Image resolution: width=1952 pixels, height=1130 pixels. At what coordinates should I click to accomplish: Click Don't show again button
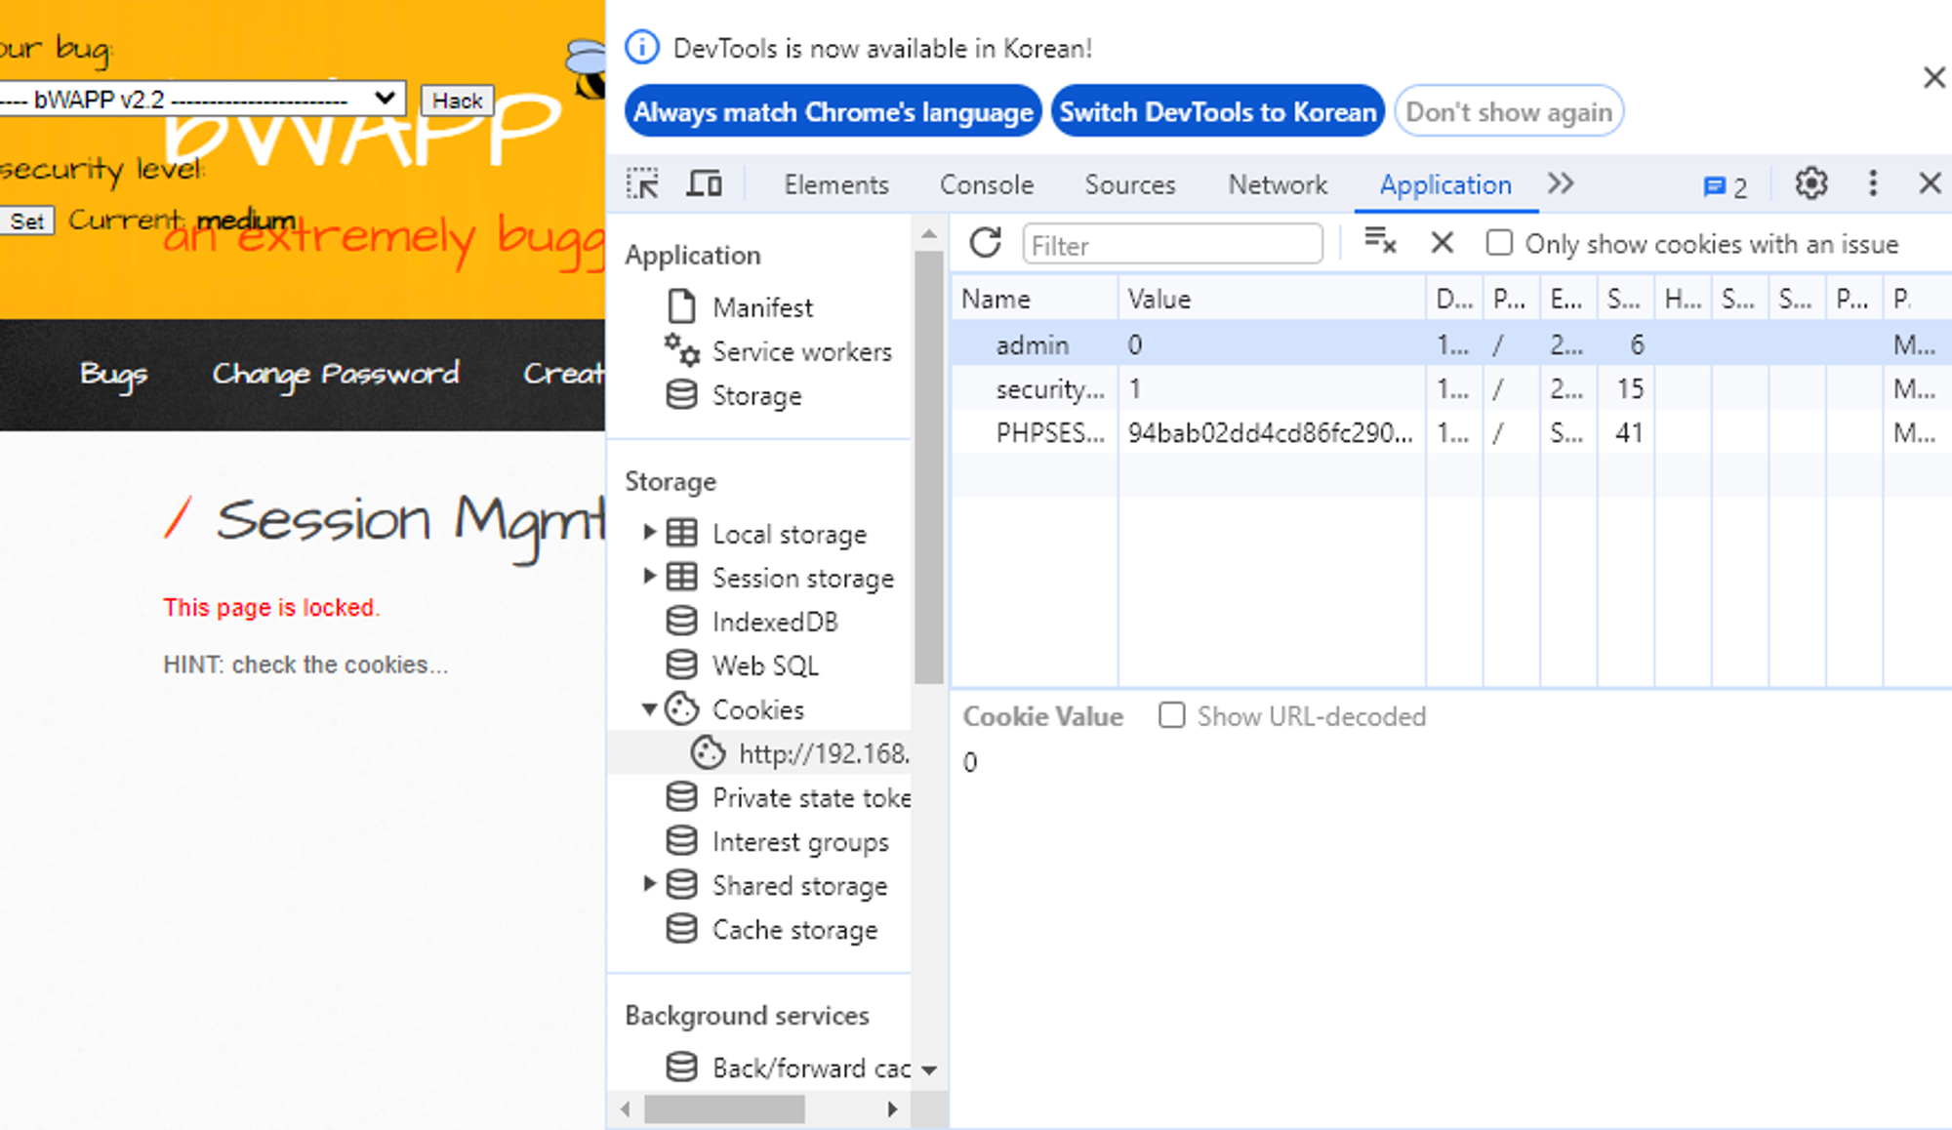point(1509,111)
